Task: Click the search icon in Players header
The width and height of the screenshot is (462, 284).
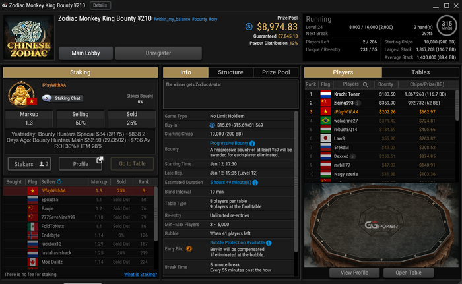Action: coord(366,84)
